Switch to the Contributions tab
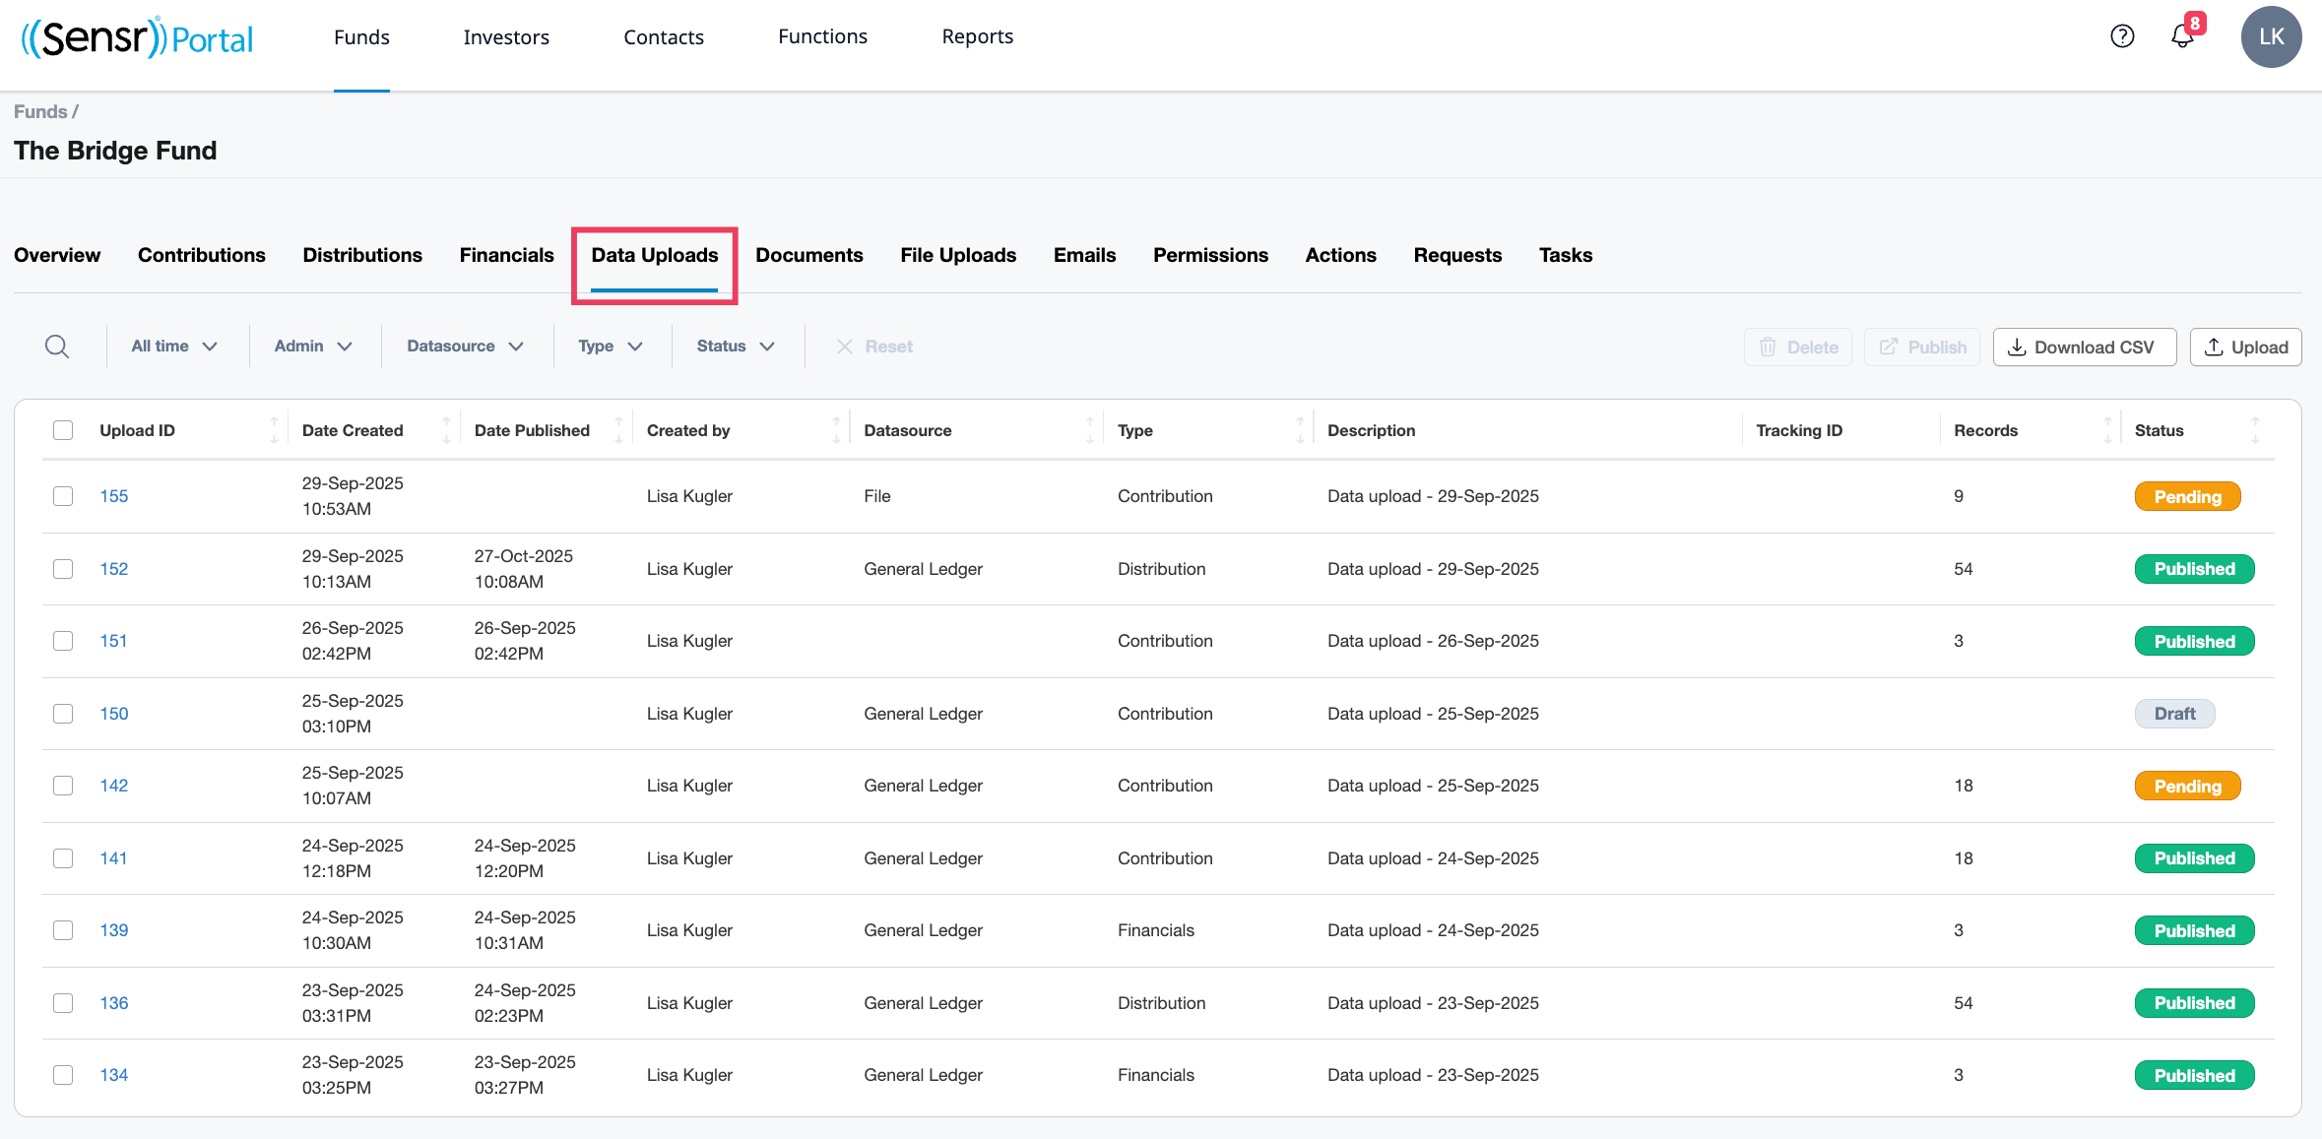This screenshot has height=1139, width=2322. 201,255
